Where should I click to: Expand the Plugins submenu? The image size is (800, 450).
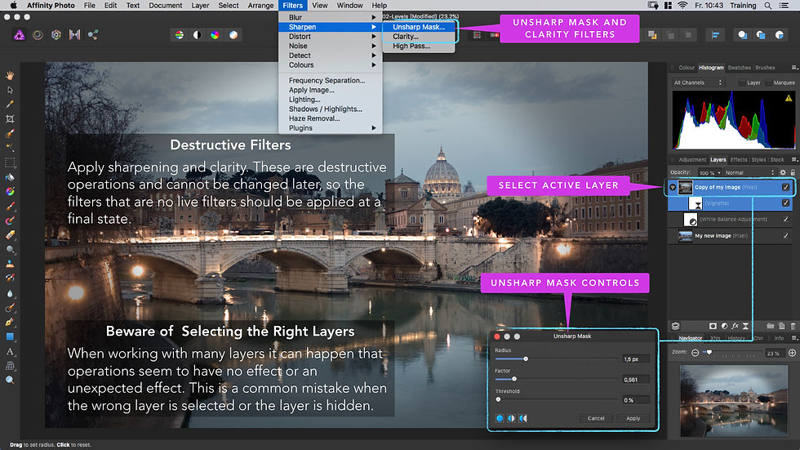pos(330,128)
